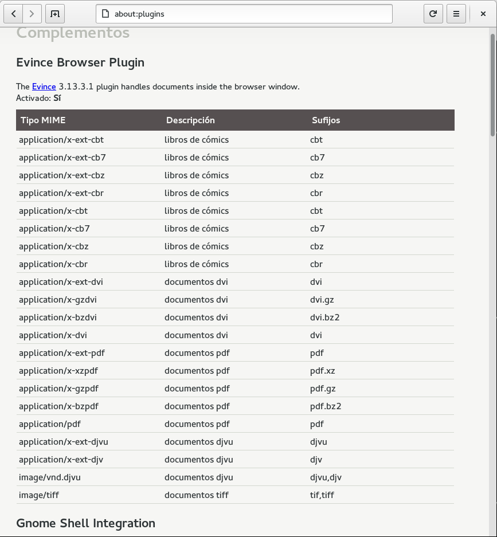Viewport: 497px width, 537px height.
Task: Select the application/x-cbr cell
Action: [x=53, y=264]
